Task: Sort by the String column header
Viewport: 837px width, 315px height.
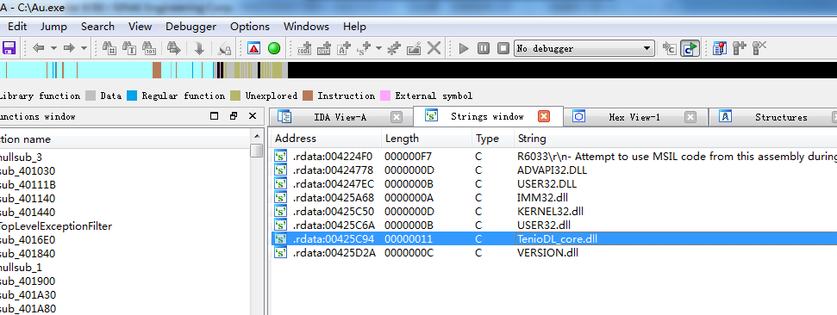Action: [x=675, y=139]
